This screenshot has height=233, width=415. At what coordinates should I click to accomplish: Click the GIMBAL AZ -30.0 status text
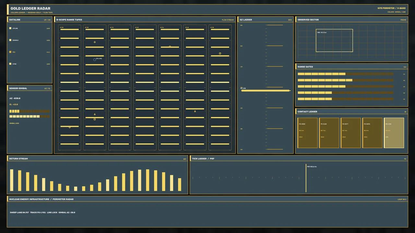(67, 213)
